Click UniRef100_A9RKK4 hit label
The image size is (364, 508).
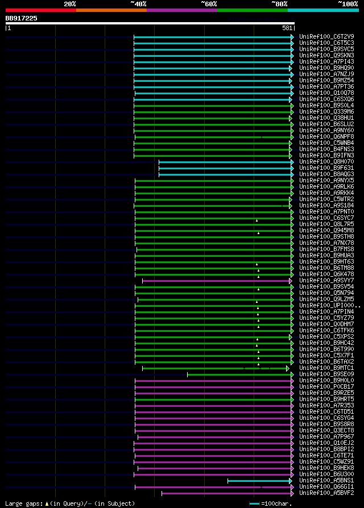click(x=326, y=193)
